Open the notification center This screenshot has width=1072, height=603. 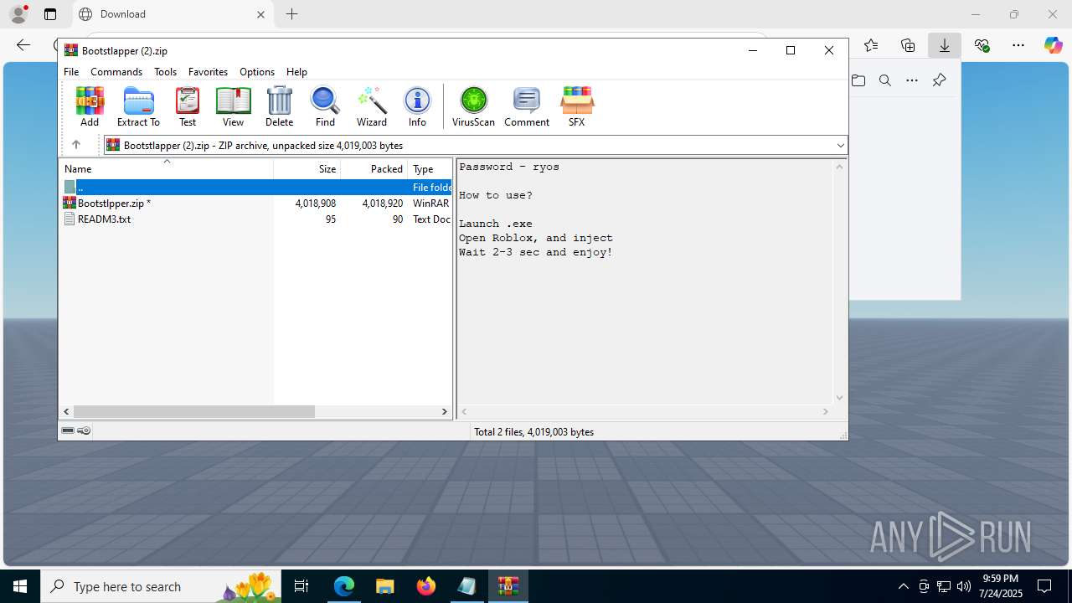(1044, 586)
